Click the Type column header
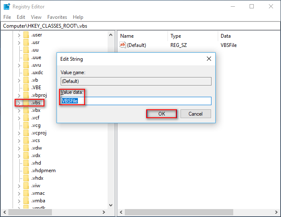The image size is (281, 217). pos(176,36)
